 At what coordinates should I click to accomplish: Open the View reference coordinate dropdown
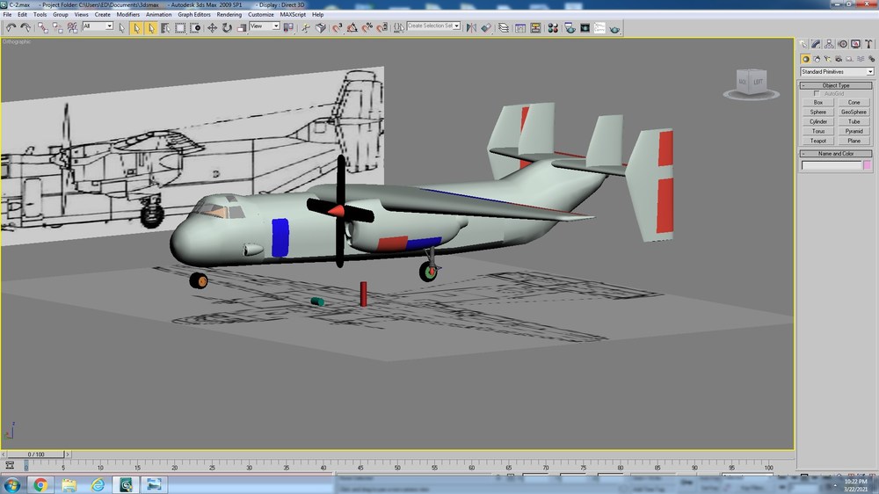pos(265,26)
